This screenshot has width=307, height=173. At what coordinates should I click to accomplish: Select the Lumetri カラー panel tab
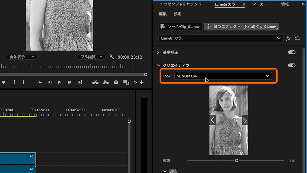point(227,4)
